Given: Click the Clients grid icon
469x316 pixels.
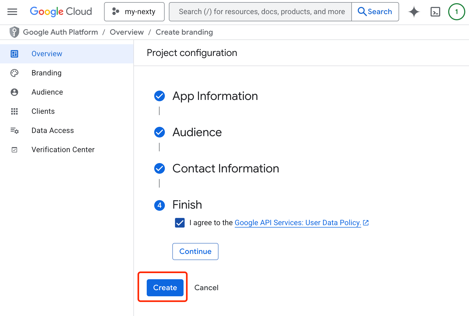Looking at the screenshot, I should [x=14, y=111].
